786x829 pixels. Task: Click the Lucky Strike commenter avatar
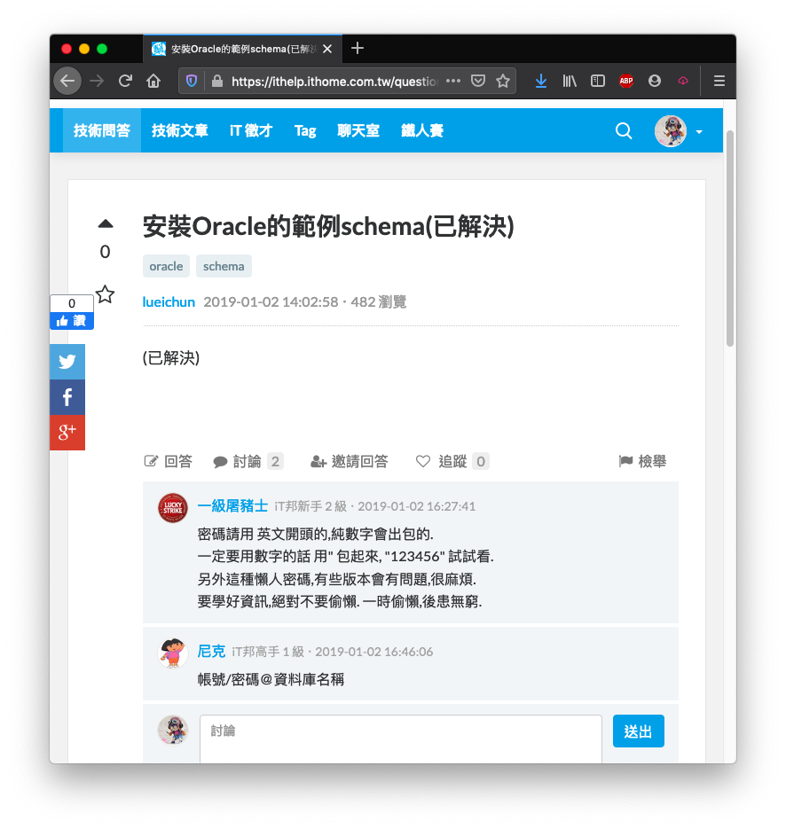pyautogui.click(x=173, y=508)
